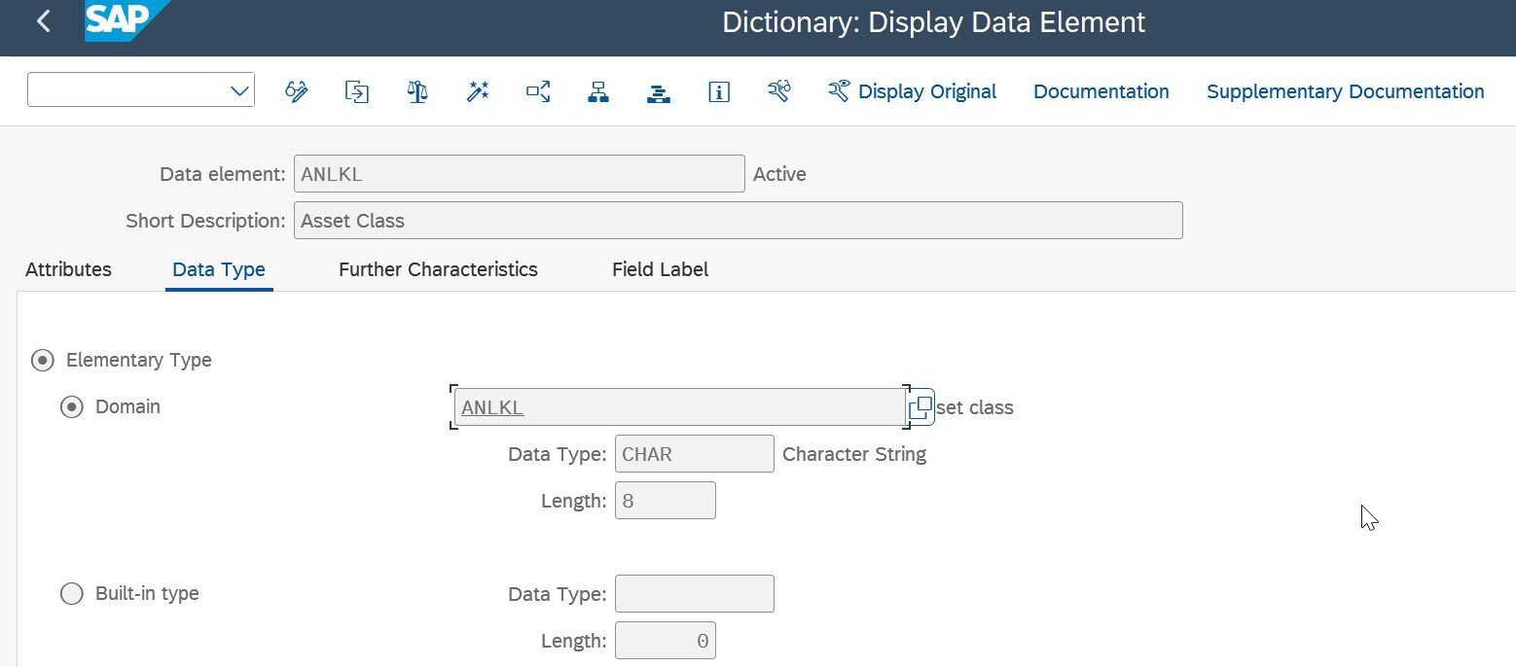Click the Display Object List hierarchy icon
This screenshot has width=1516, height=667.
coord(598,91)
